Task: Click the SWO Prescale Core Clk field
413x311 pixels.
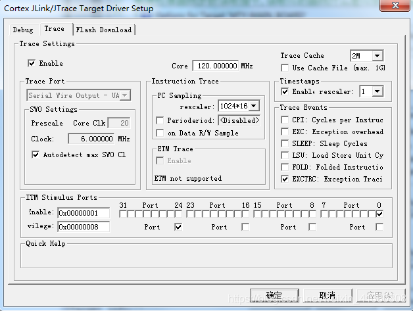Action: [x=119, y=123]
